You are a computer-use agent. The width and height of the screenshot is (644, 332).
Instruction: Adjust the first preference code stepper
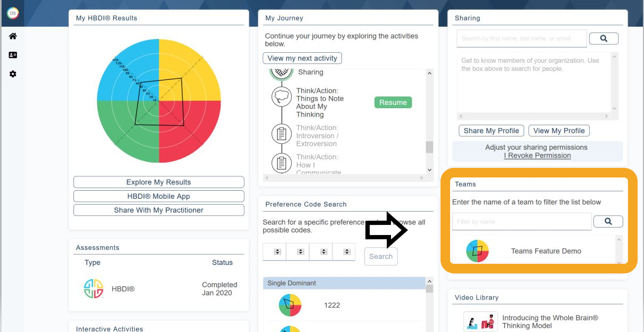[278, 252]
